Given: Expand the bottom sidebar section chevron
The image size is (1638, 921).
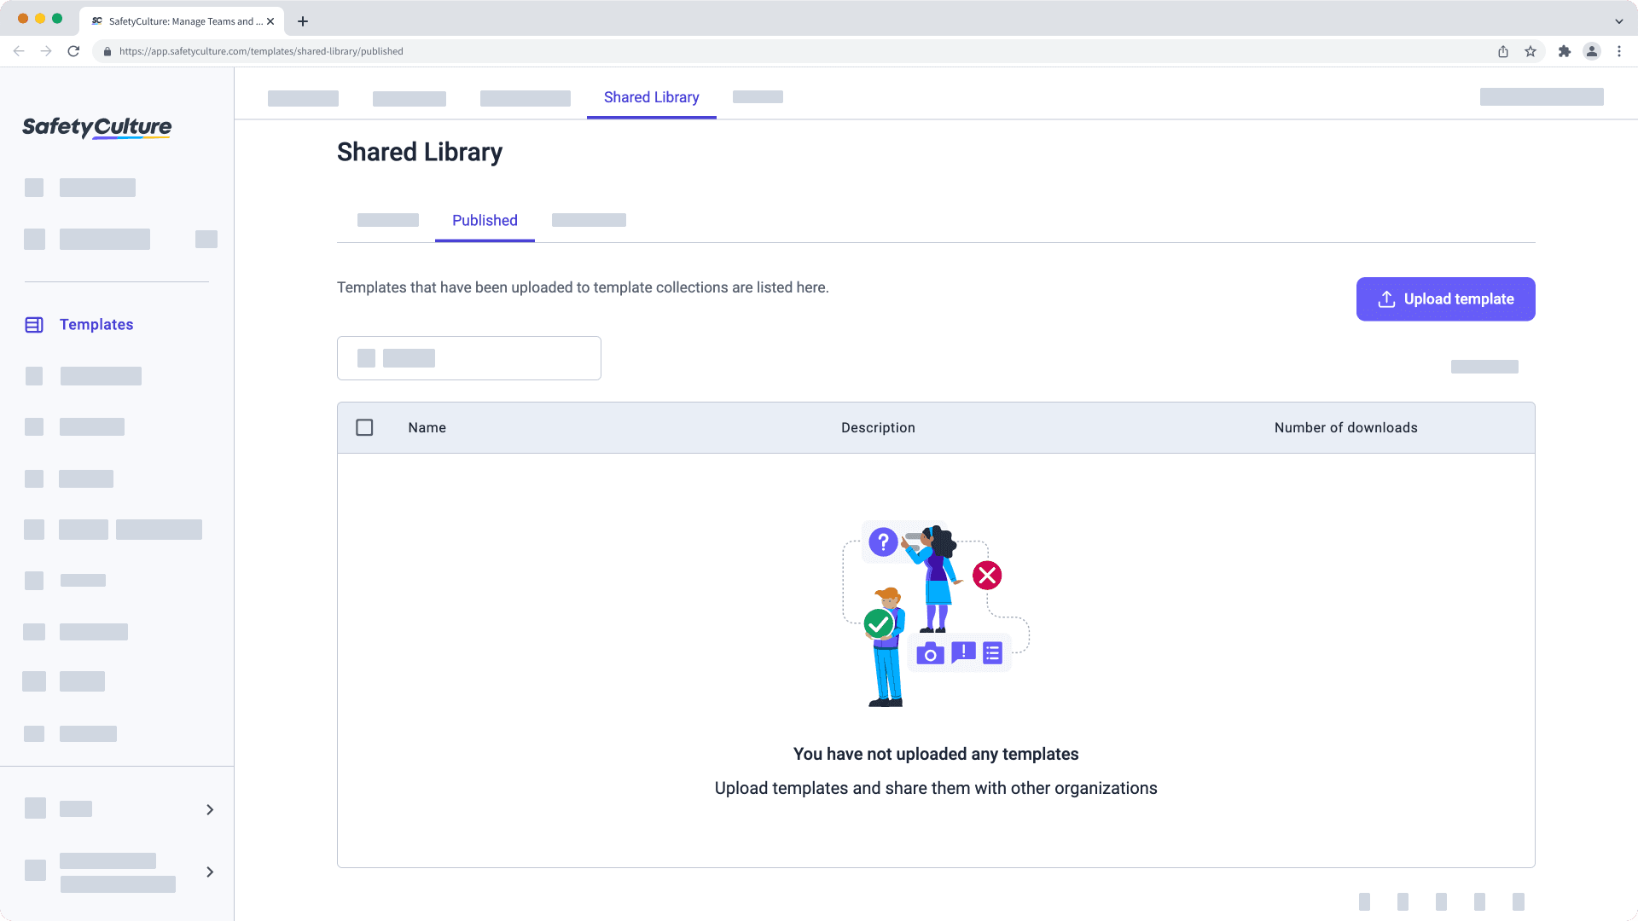Looking at the screenshot, I should pos(210,872).
